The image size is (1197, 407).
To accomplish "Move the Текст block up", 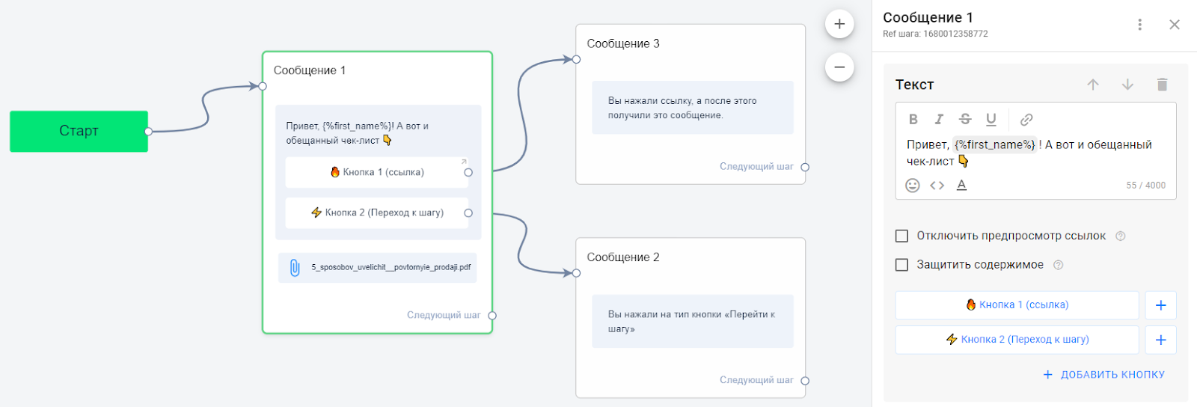I will point(1093,85).
